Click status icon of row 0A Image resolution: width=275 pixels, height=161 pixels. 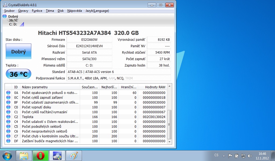8,93
